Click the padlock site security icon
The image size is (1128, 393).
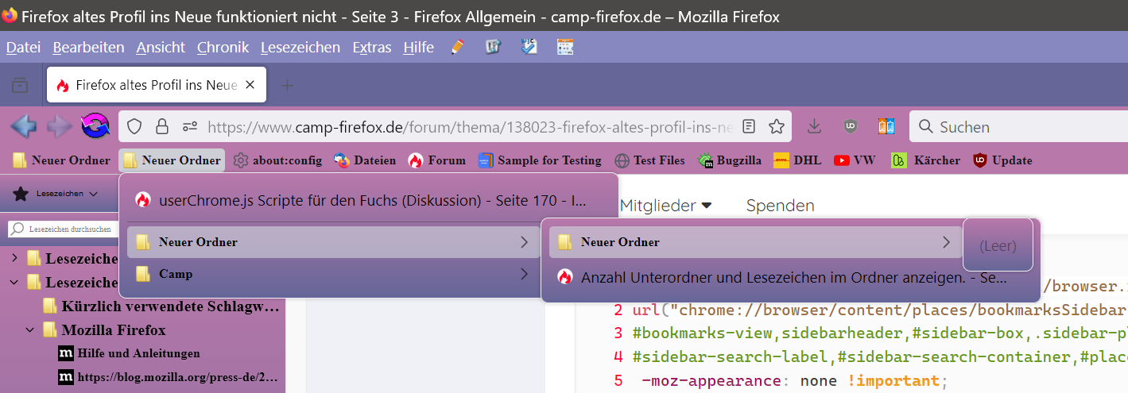[x=162, y=126]
